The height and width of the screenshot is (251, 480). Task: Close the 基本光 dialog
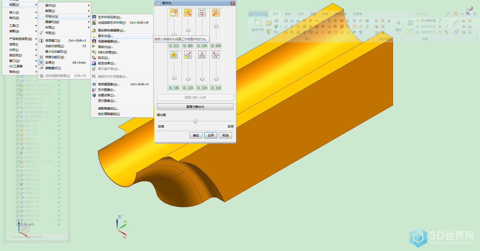(233, 3)
